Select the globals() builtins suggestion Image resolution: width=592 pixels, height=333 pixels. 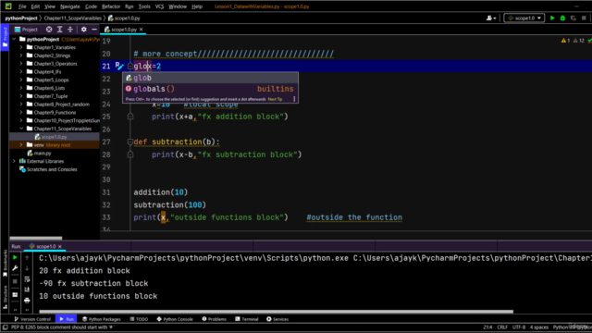[210, 89]
